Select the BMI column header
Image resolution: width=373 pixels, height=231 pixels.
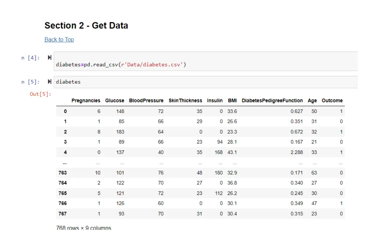pyautogui.click(x=232, y=101)
